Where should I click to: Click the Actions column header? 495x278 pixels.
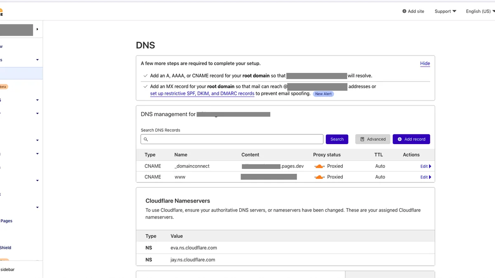pyautogui.click(x=411, y=155)
